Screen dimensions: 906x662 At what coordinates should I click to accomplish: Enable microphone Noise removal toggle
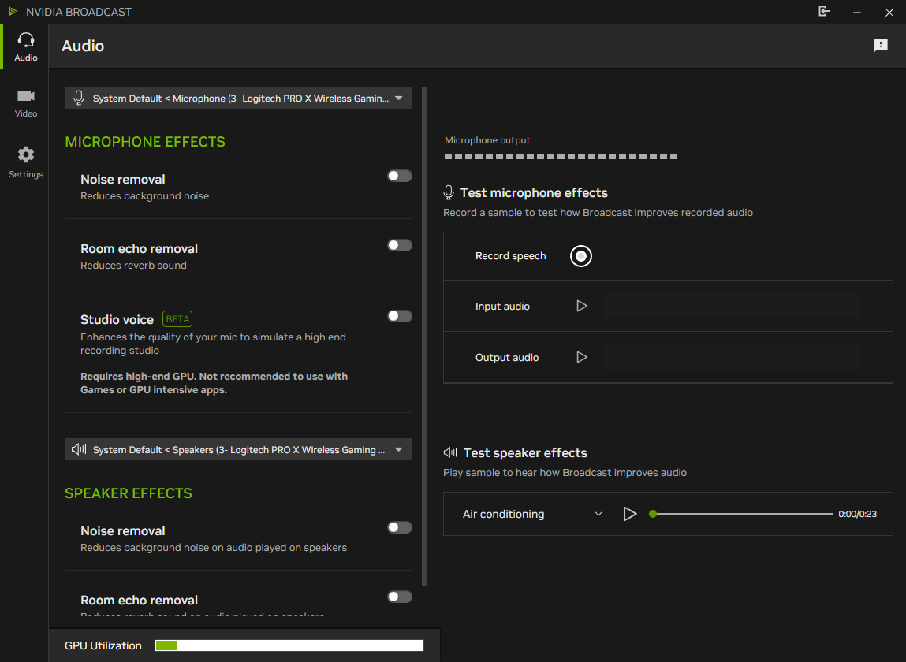(400, 176)
